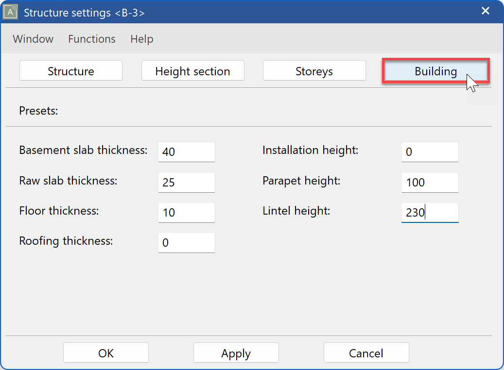Confirm settings with the OK button
This screenshot has height=370, width=504.
coord(105,353)
